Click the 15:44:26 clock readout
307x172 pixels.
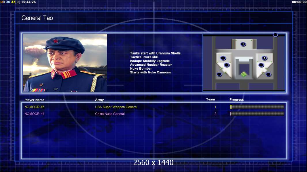pos(29,2)
